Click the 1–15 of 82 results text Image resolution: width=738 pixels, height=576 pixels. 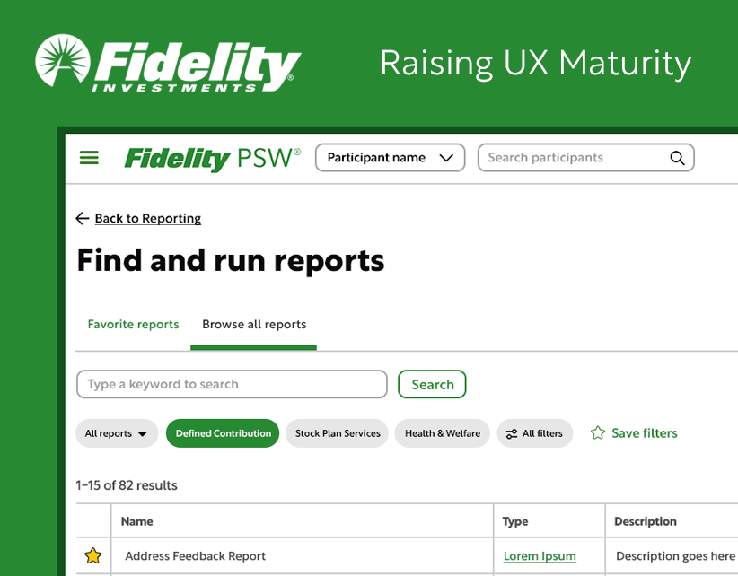[x=127, y=485]
